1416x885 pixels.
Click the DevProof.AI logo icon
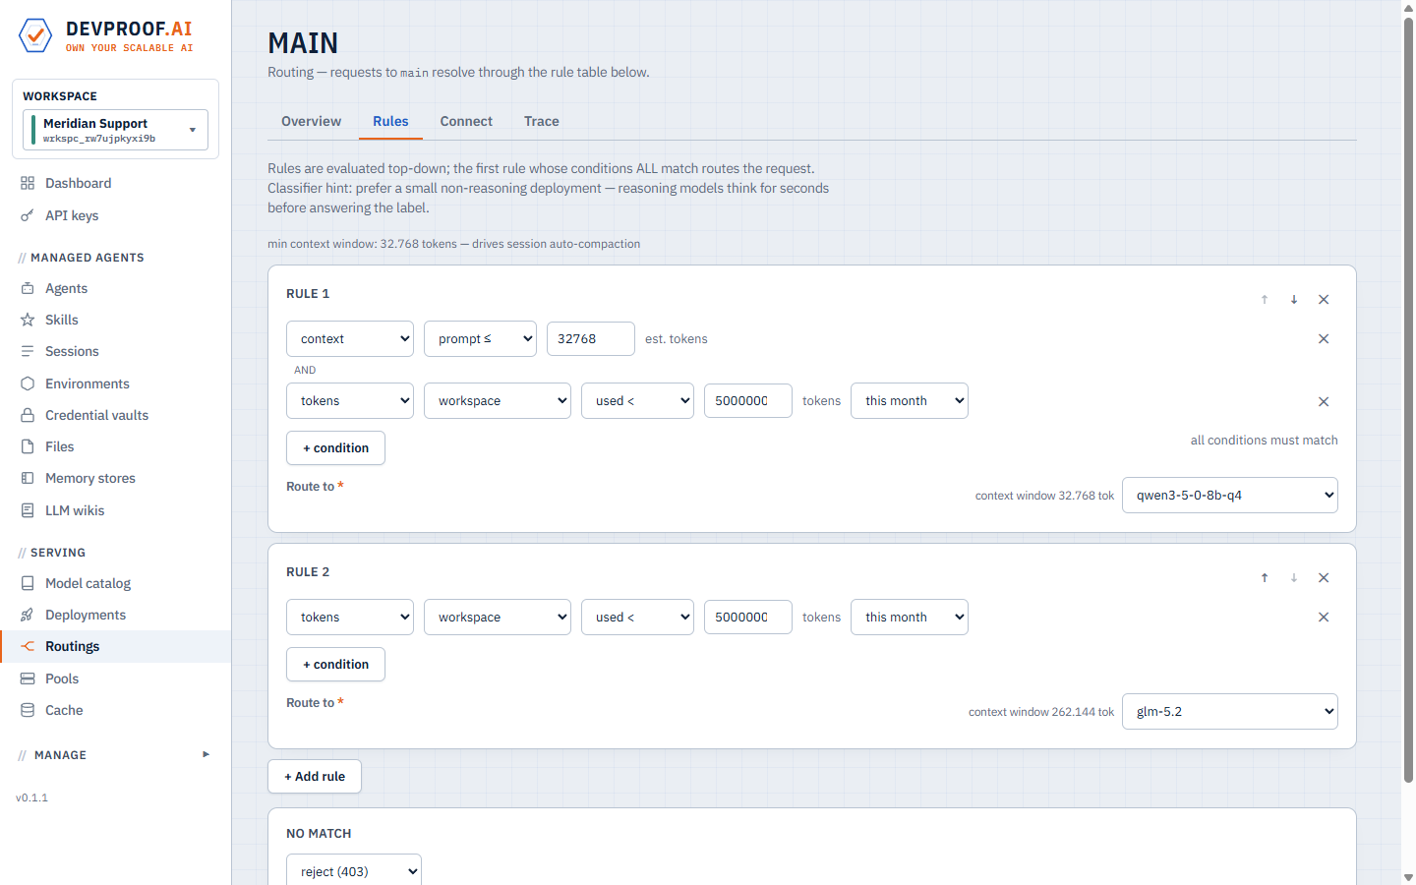point(35,35)
